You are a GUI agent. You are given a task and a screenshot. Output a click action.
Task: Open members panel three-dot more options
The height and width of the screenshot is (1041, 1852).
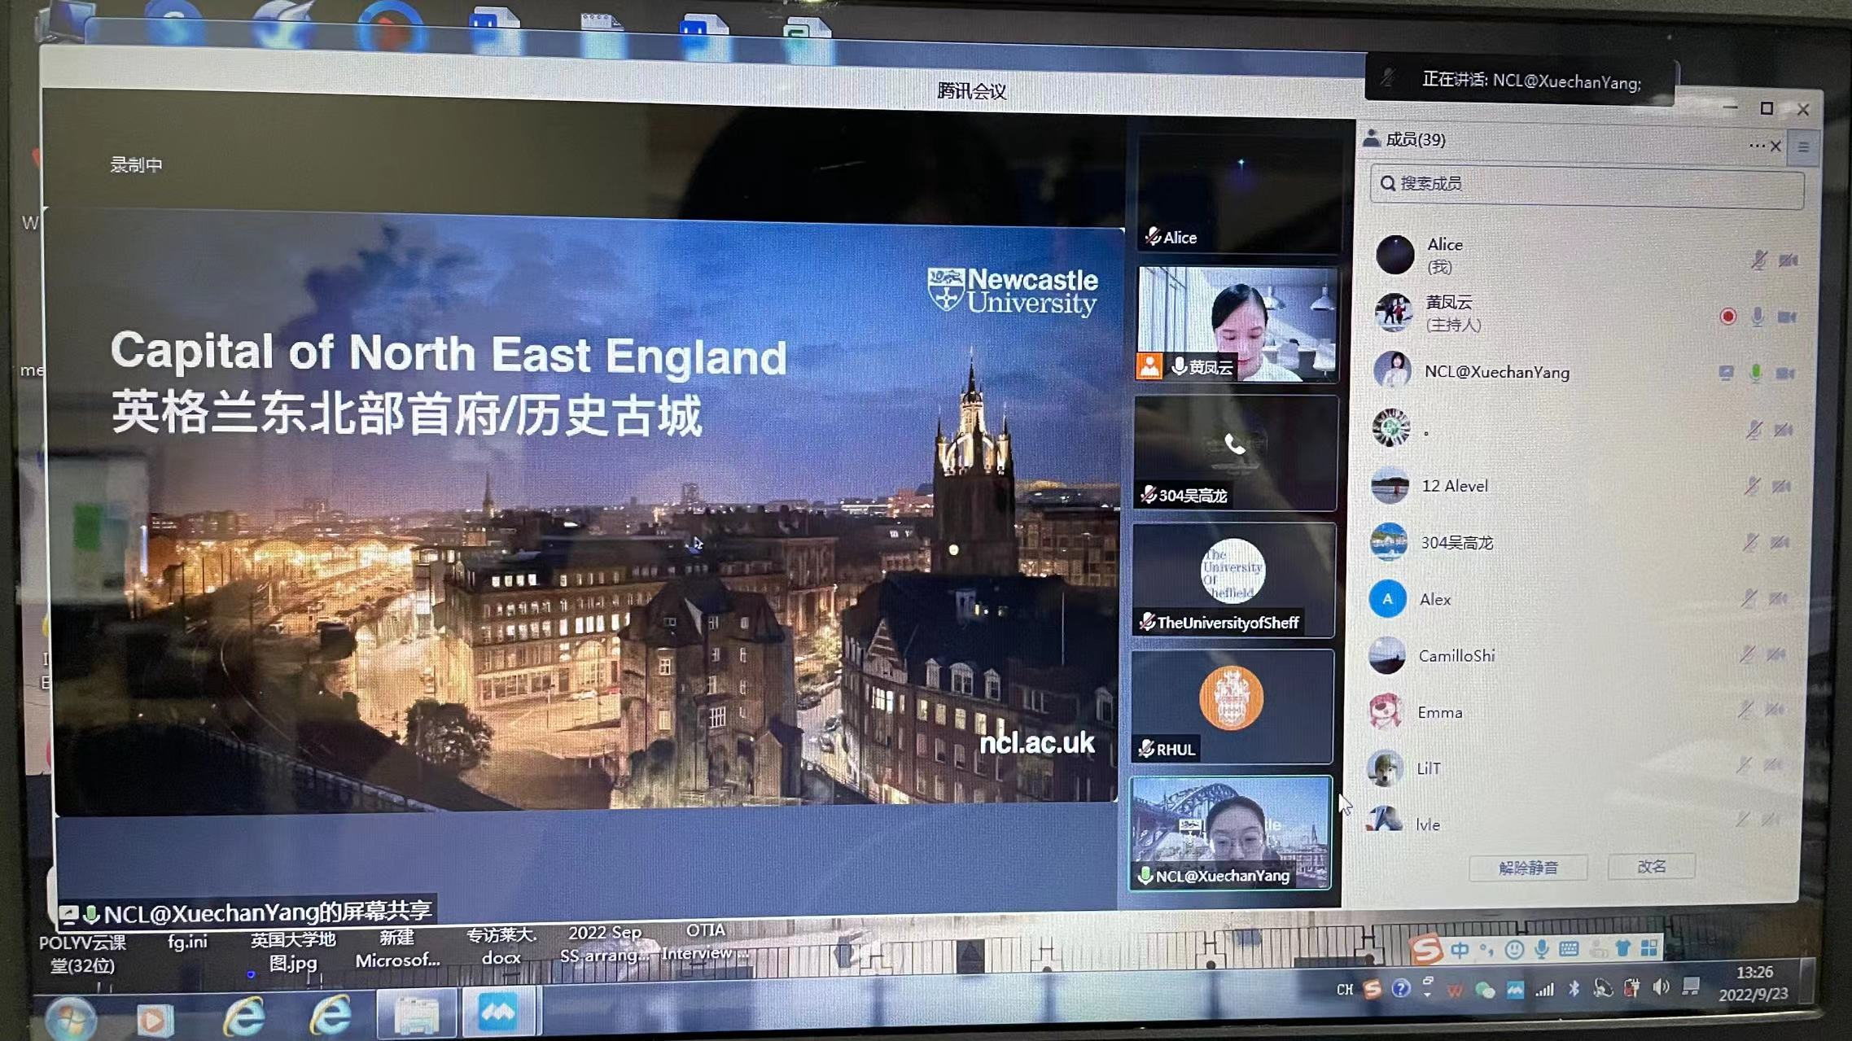click(x=1757, y=147)
